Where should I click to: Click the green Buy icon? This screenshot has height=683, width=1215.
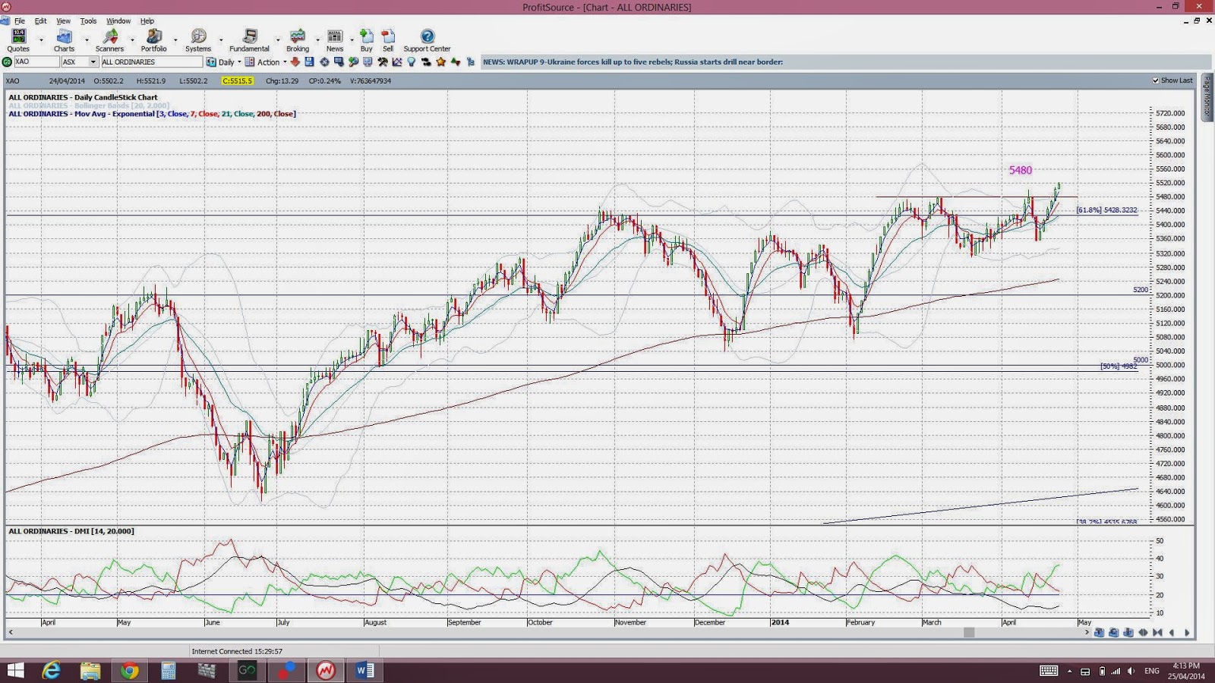[x=366, y=40]
